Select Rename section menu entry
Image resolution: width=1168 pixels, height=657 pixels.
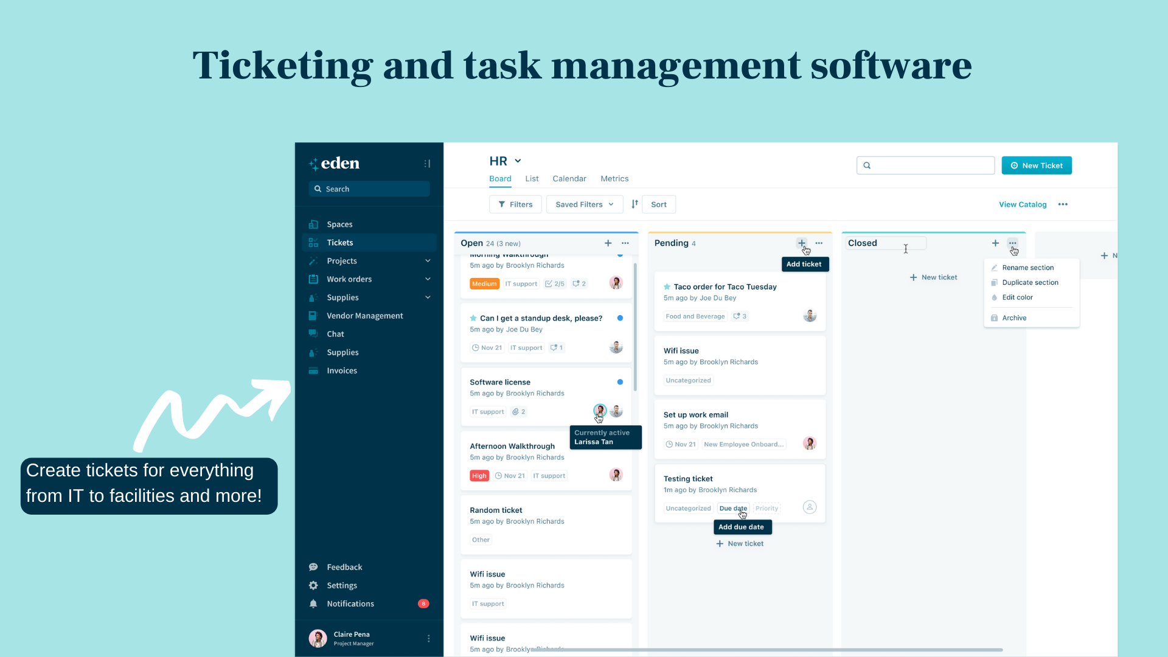coord(1027,268)
